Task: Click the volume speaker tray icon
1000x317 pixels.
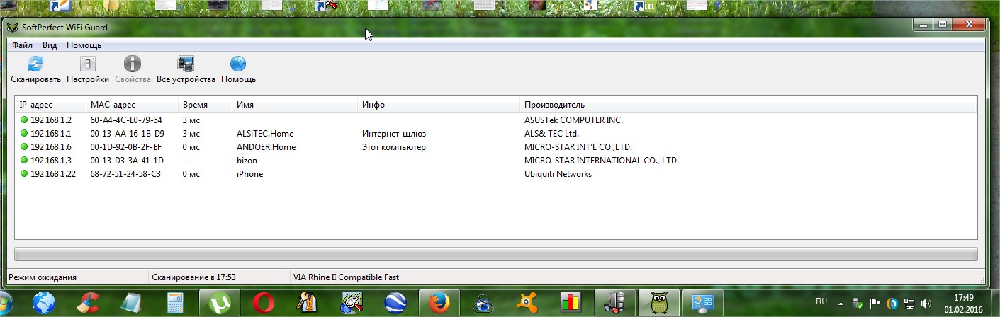Action: (x=926, y=303)
